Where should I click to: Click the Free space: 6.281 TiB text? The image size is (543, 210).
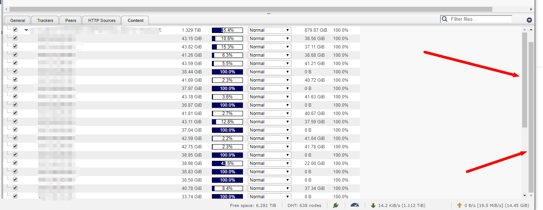pos(253,205)
